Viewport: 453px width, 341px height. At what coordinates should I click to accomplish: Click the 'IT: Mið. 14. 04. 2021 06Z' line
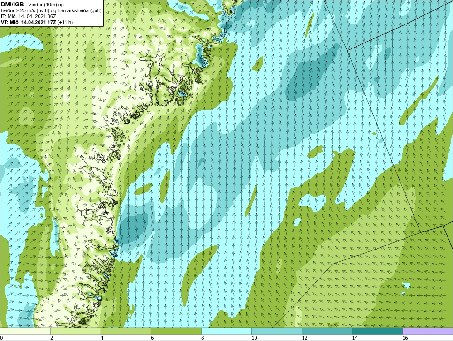coord(28,16)
